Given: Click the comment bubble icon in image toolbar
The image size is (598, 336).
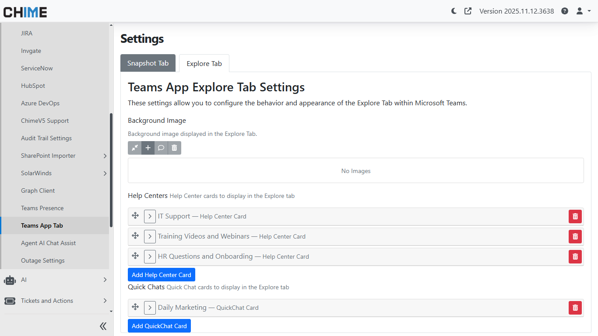Looking at the screenshot, I should 161,148.
